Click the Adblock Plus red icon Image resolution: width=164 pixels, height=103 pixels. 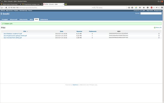pyautogui.click(x=152, y=7)
